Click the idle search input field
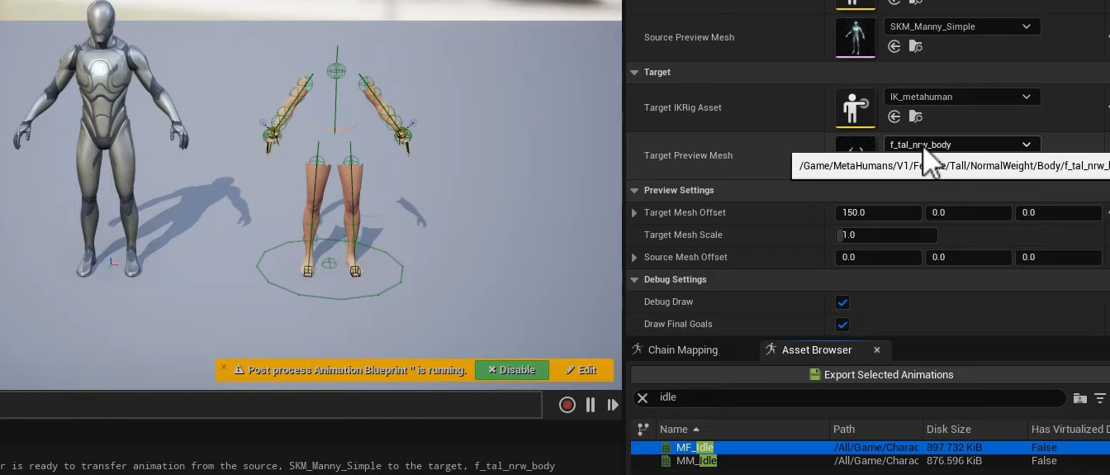Viewport: 1110px width, 475px height. pos(859,398)
